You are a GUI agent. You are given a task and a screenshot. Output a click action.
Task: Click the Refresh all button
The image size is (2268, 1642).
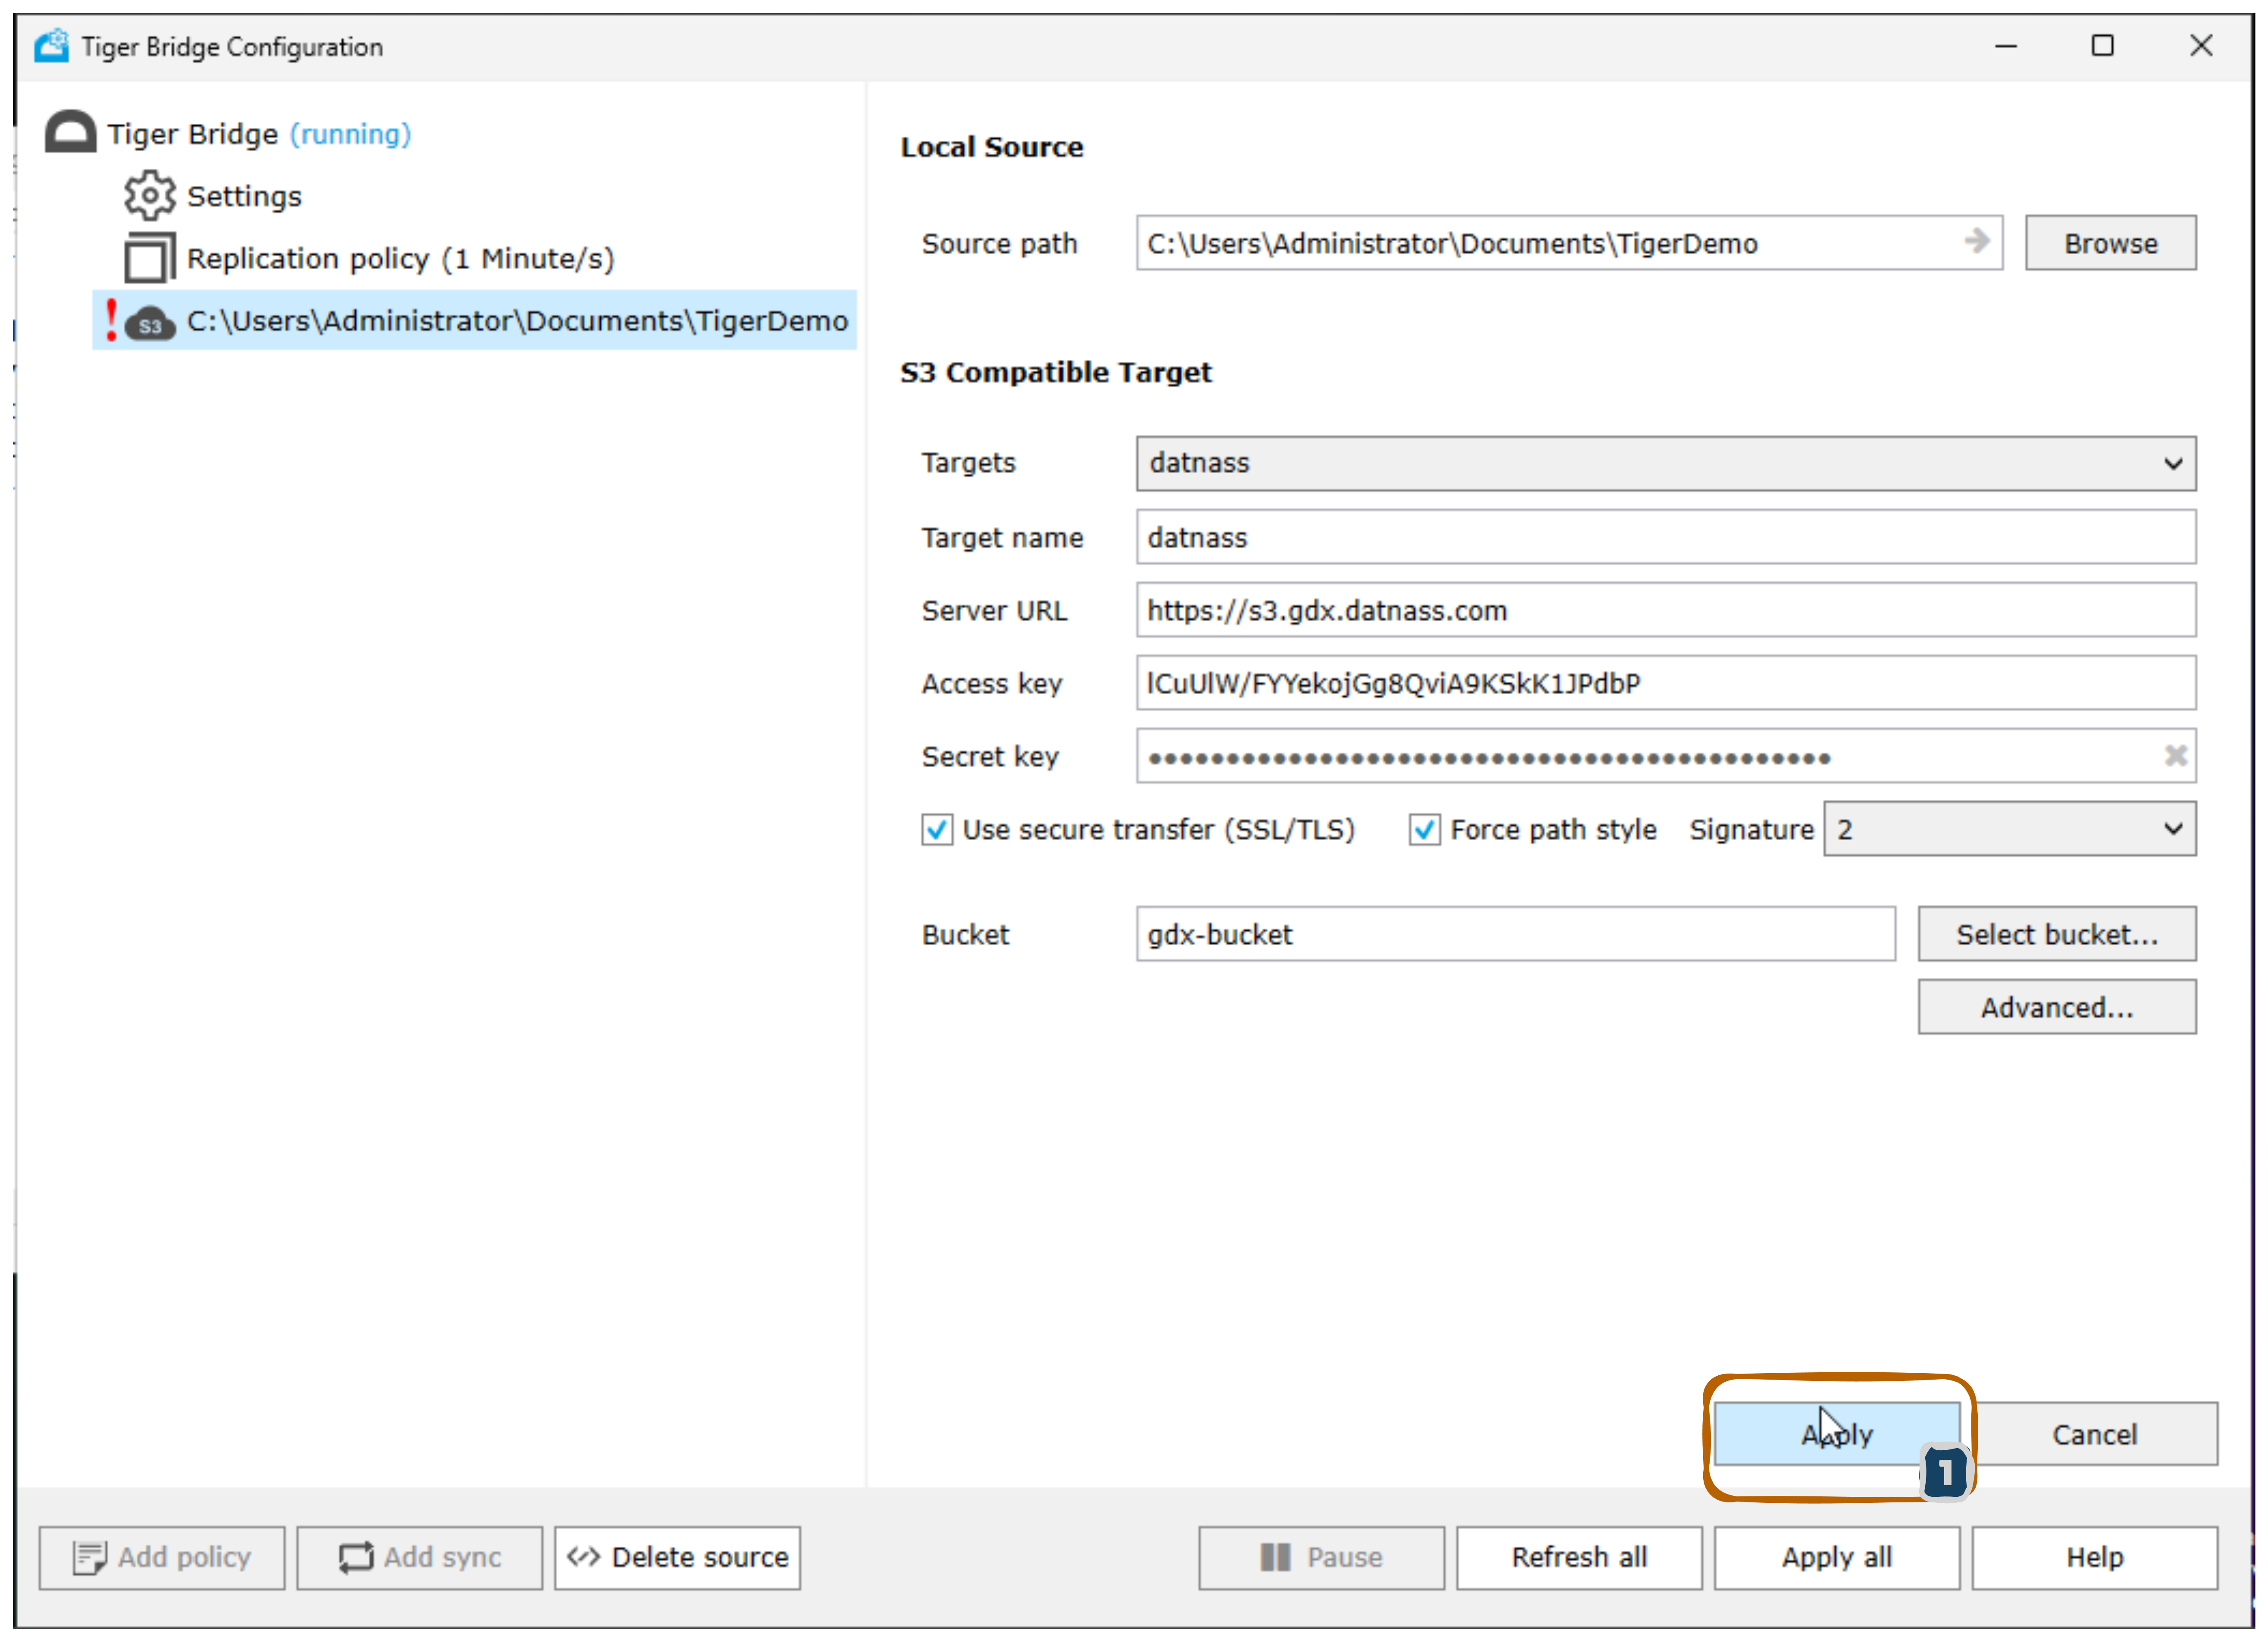1578,1557
